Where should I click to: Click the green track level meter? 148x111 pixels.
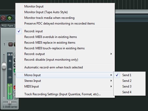coord(10,91)
